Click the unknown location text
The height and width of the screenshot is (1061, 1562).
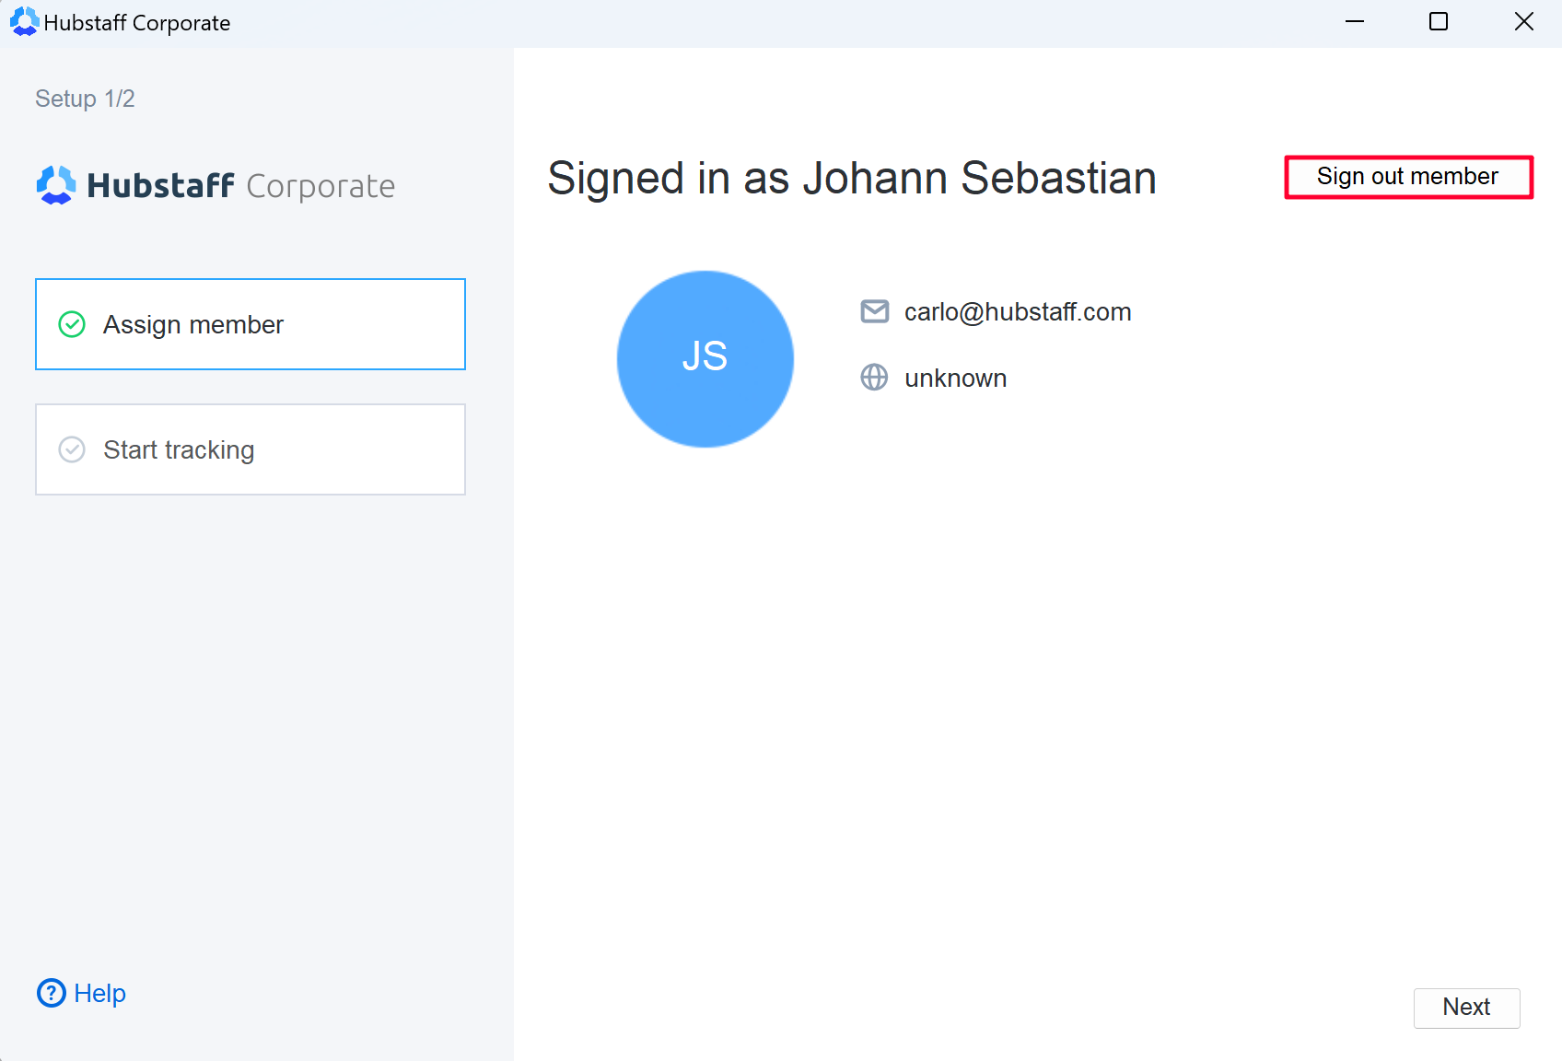click(x=955, y=379)
